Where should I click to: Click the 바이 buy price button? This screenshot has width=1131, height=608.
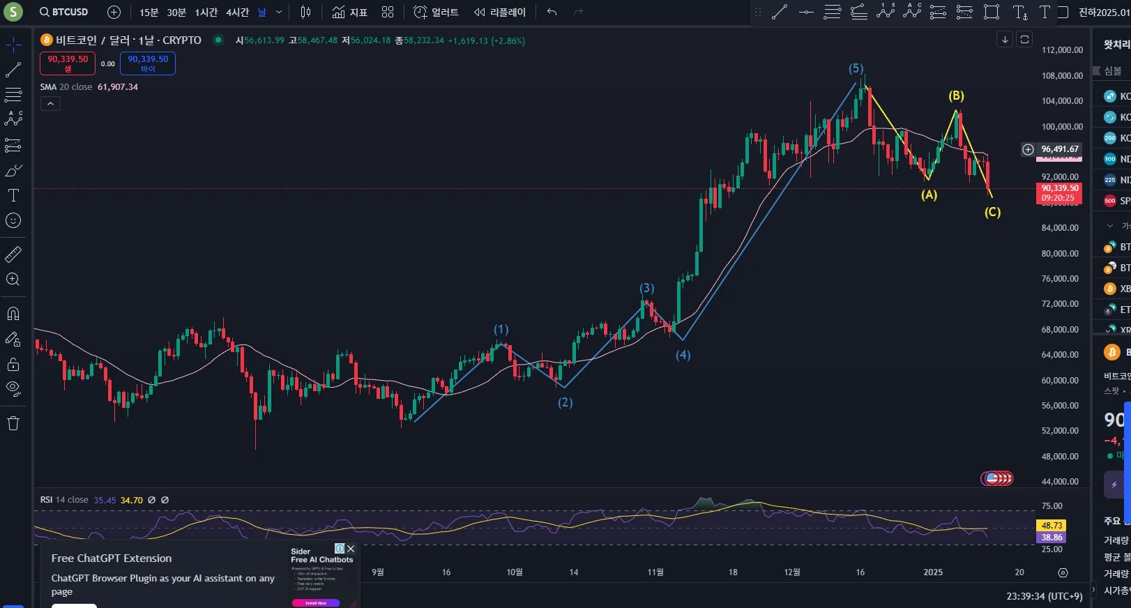point(148,63)
